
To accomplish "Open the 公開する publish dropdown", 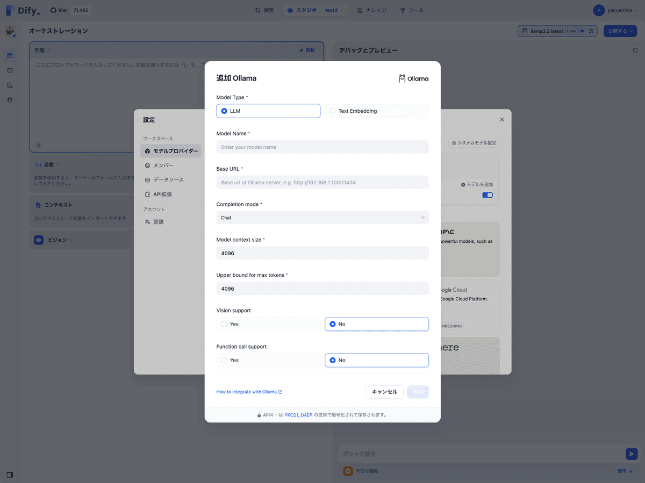I will 620,31.
